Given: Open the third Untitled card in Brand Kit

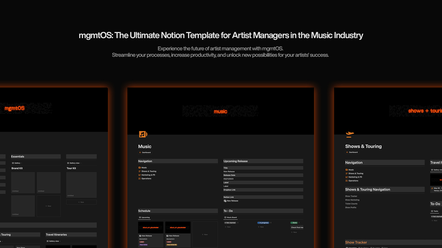Looking at the screenshot, I should (x=23, y=206).
